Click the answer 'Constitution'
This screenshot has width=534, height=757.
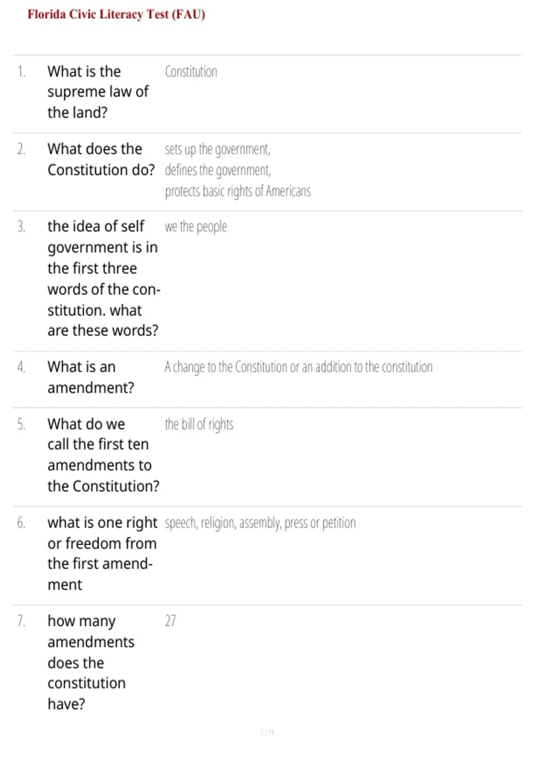point(191,72)
